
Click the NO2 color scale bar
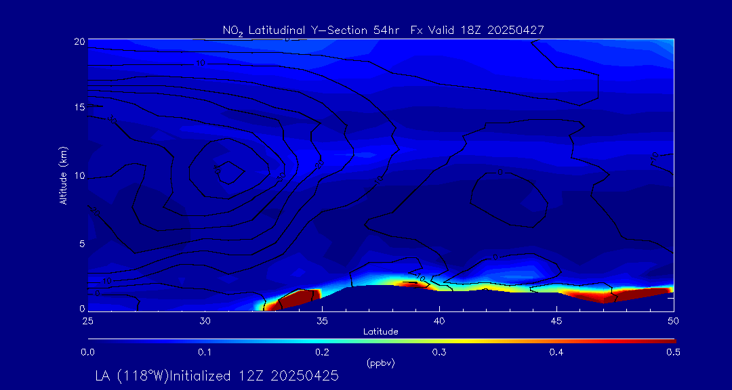click(382, 341)
